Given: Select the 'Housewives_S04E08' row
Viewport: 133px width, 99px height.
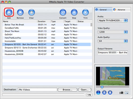Looking at the screenshot, I should coord(47,51).
